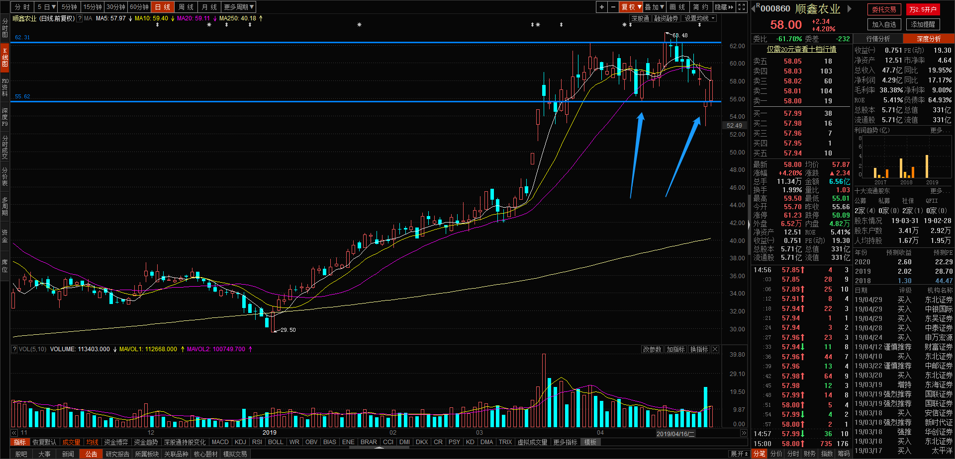Switch to 行情分析 tab
Image resolution: width=955 pixels, height=459 pixels.
click(x=878, y=39)
